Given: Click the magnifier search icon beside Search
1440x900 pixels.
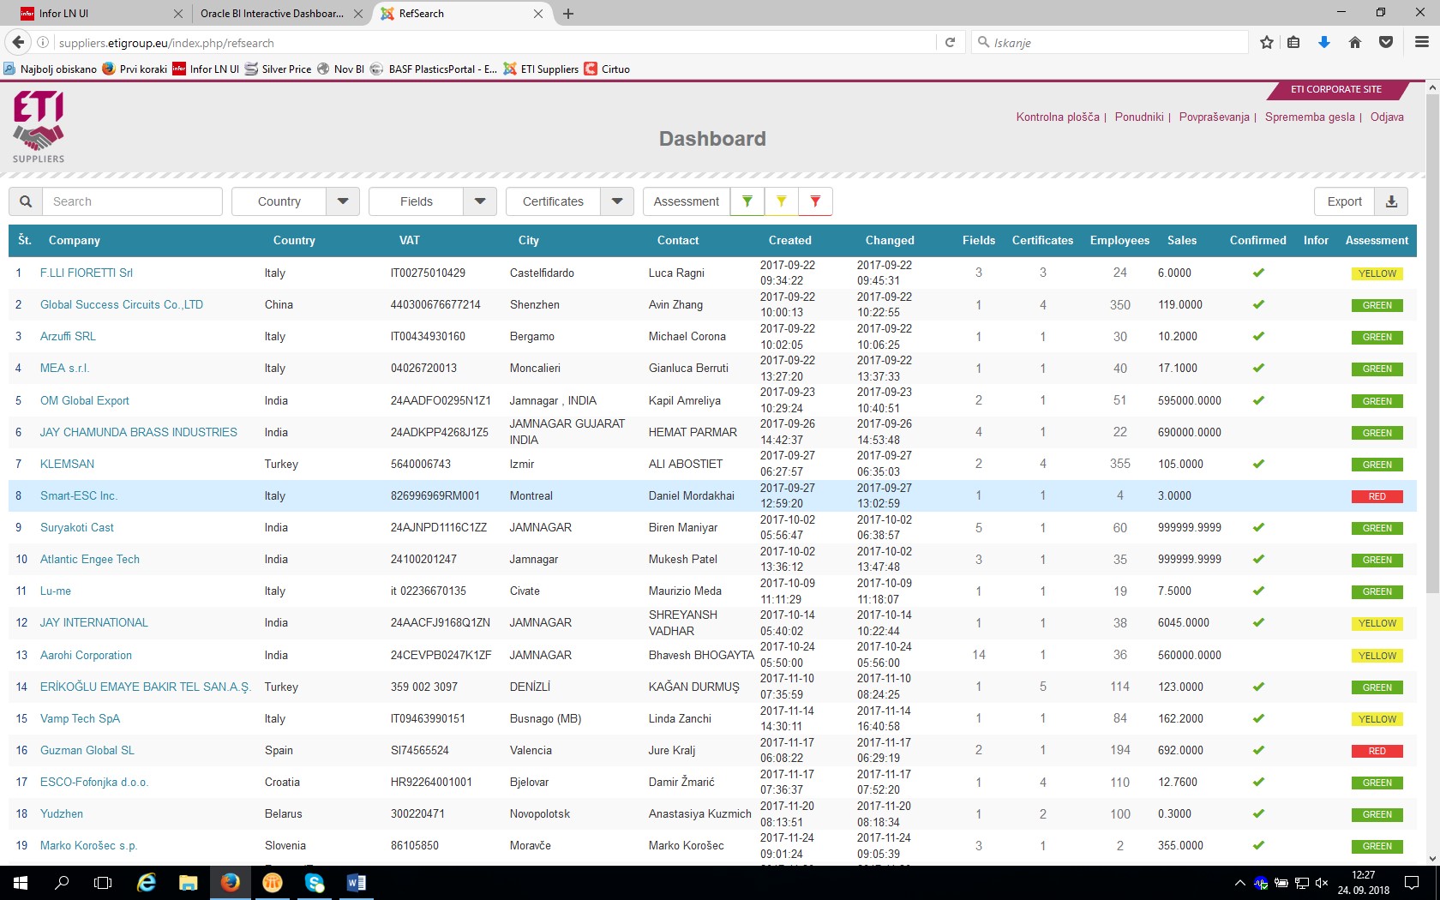Looking at the screenshot, I should coord(26,201).
